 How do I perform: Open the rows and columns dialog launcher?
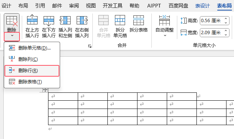[x=90, y=46]
